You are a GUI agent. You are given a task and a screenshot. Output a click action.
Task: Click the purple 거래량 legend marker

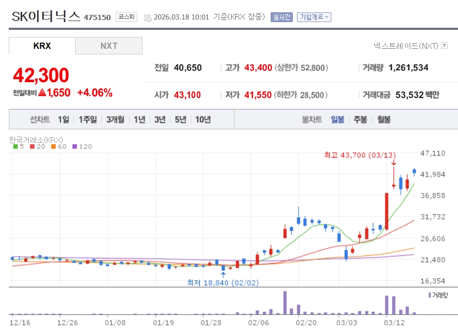tap(430, 295)
